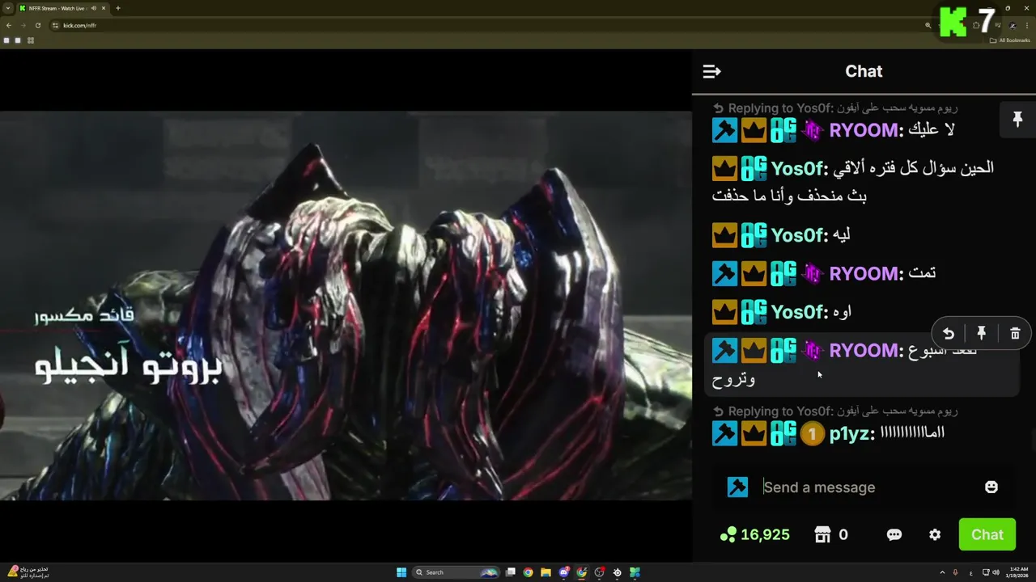The height and width of the screenshot is (582, 1036).
Task: Pin the hovered RYOOM message
Action: [x=981, y=333]
